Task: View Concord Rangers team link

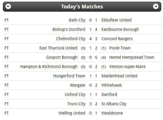Action: tap(117, 39)
